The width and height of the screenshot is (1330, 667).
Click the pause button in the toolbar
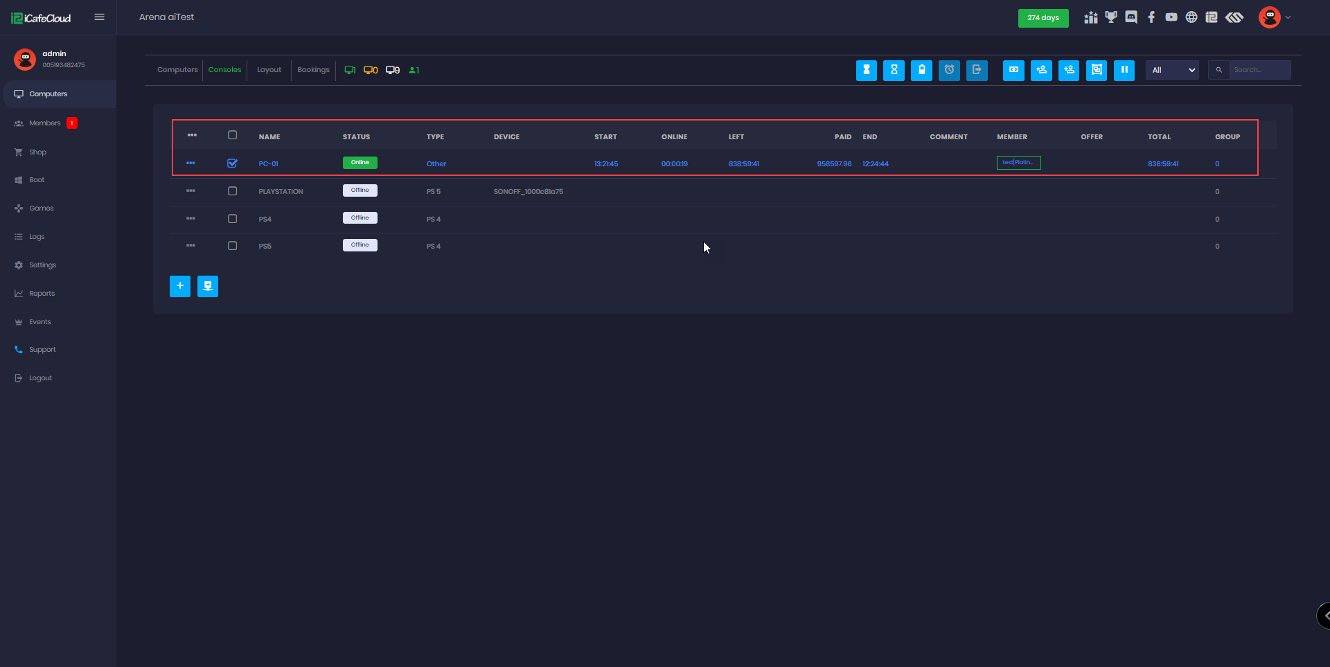(x=1124, y=70)
